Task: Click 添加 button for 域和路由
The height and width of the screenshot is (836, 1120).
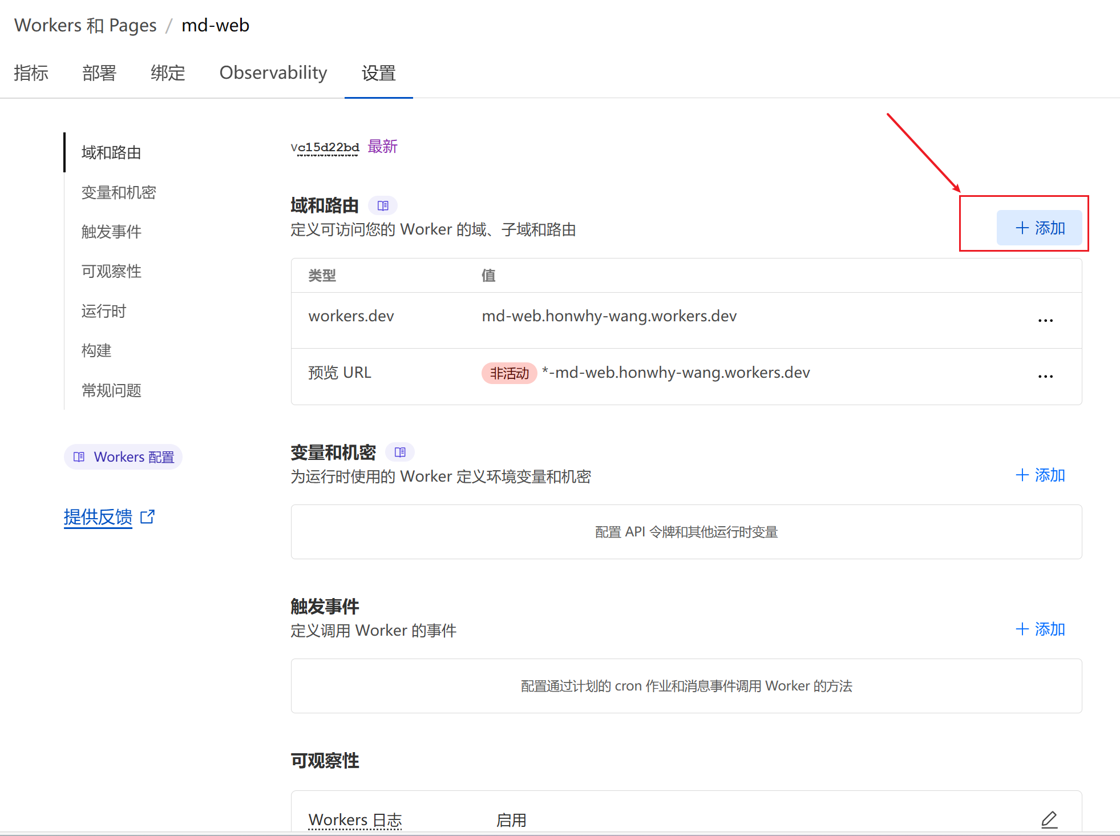Action: (1039, 228)
